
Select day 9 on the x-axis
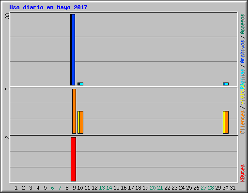point(74,188)
